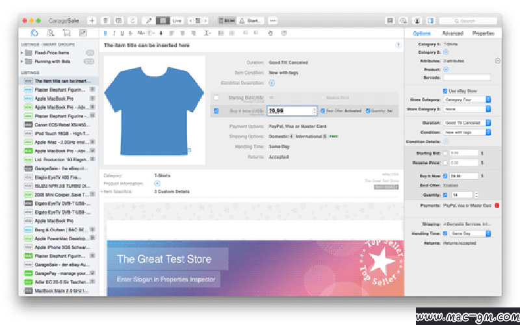The height and width of the screenshot is (325, 520).
Task: Select the Canon EOS Rebel listing
Action: (60, 125)
